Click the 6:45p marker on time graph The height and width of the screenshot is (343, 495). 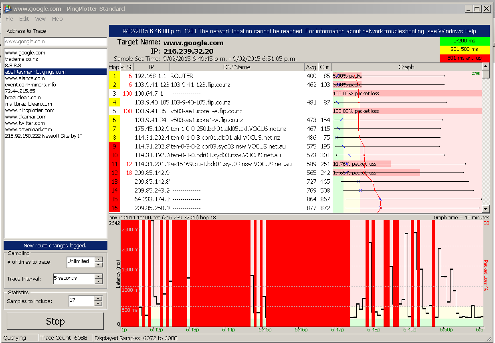coord(265,330)
